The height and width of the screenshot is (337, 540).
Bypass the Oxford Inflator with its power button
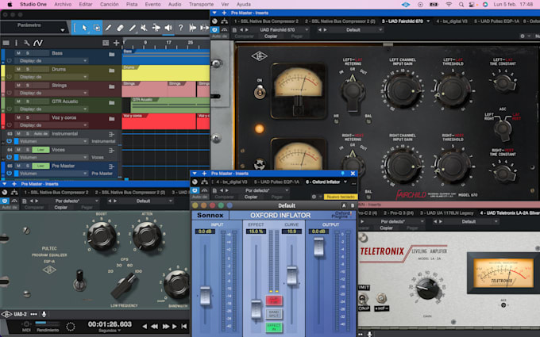click(195, 190)
